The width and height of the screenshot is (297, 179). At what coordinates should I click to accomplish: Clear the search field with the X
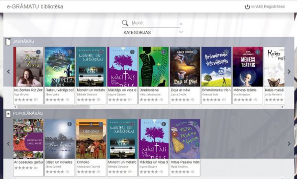click(181, 24)
